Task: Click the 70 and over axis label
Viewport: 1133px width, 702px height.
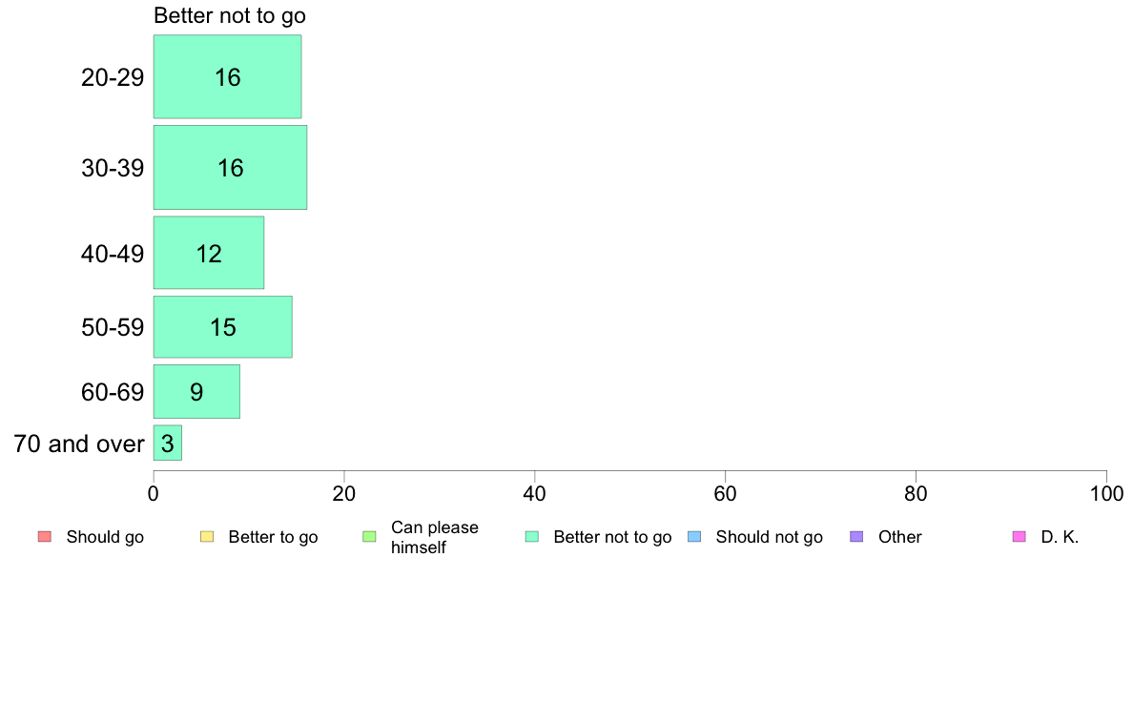Action: (x=79, y=444)
